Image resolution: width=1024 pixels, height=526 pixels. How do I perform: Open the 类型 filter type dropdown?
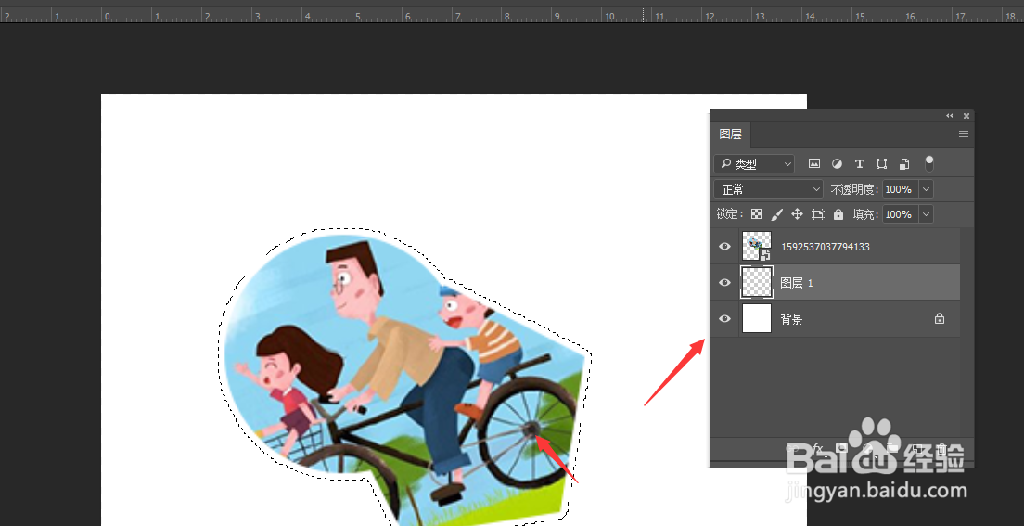754,163
